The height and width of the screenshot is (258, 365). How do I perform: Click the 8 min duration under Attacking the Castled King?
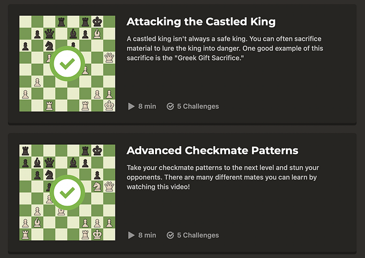pyautogui.click(x=147, y=106)
